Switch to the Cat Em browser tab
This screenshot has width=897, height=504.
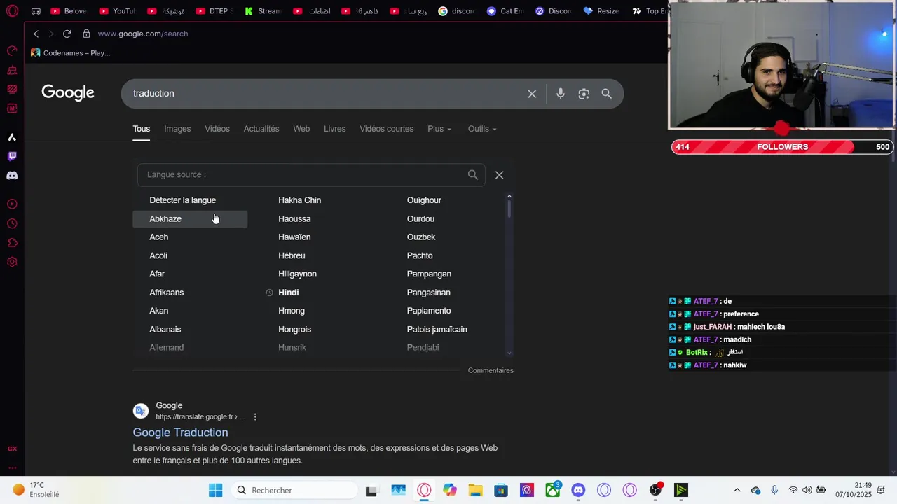[505, 11]
